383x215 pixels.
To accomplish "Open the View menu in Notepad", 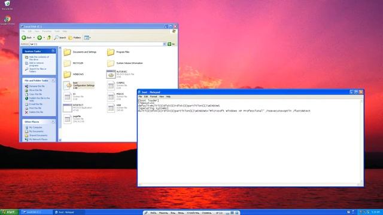I will [162, 97].
